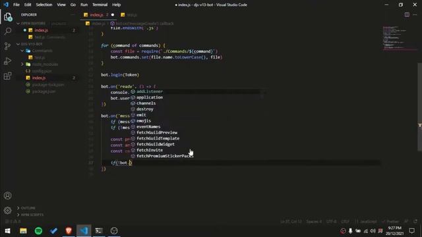The image size is (422, 237).
Task: Collapse the Open Editors section
Action: click(x=18, y=24)
